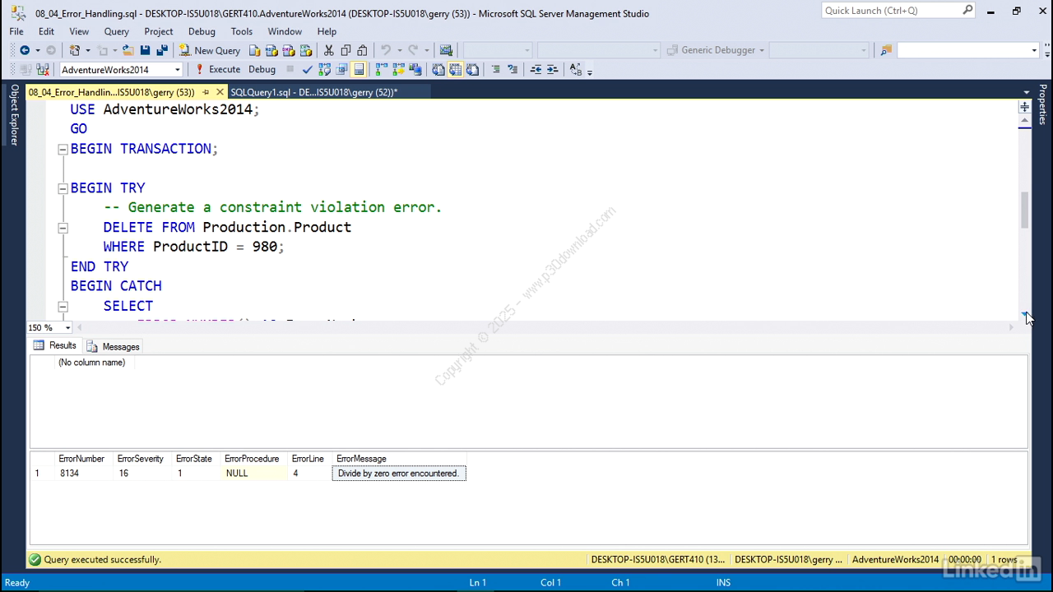
Task: Click the Copy icon
Action: [346, 50]
